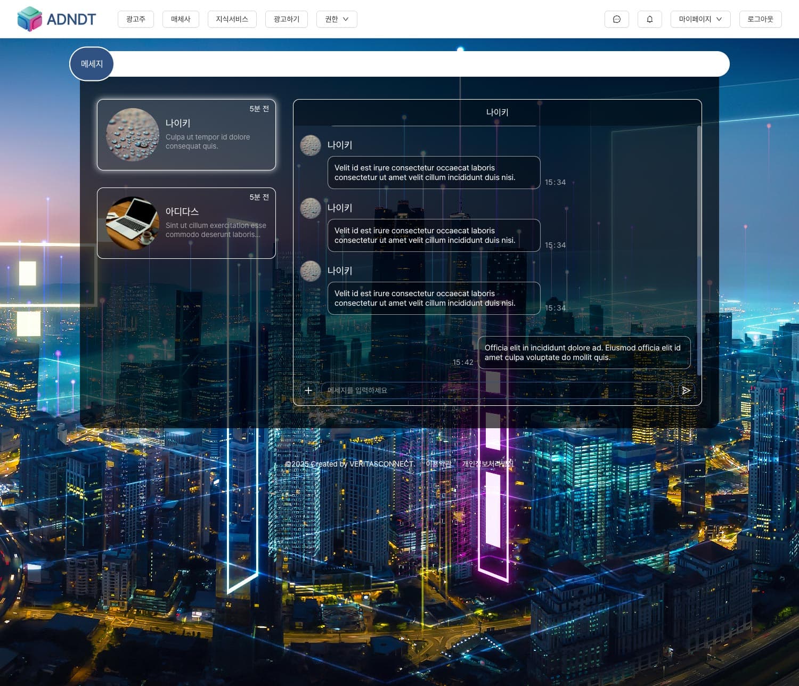Screen dimensions: 799x686
Task: Click the sender avatar beside the first chat message
Action: point(311,145)
